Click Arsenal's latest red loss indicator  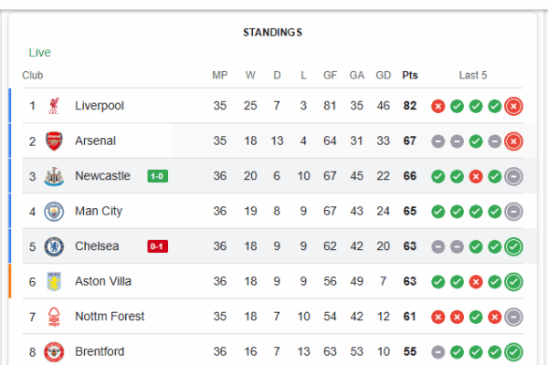(513, 141)
